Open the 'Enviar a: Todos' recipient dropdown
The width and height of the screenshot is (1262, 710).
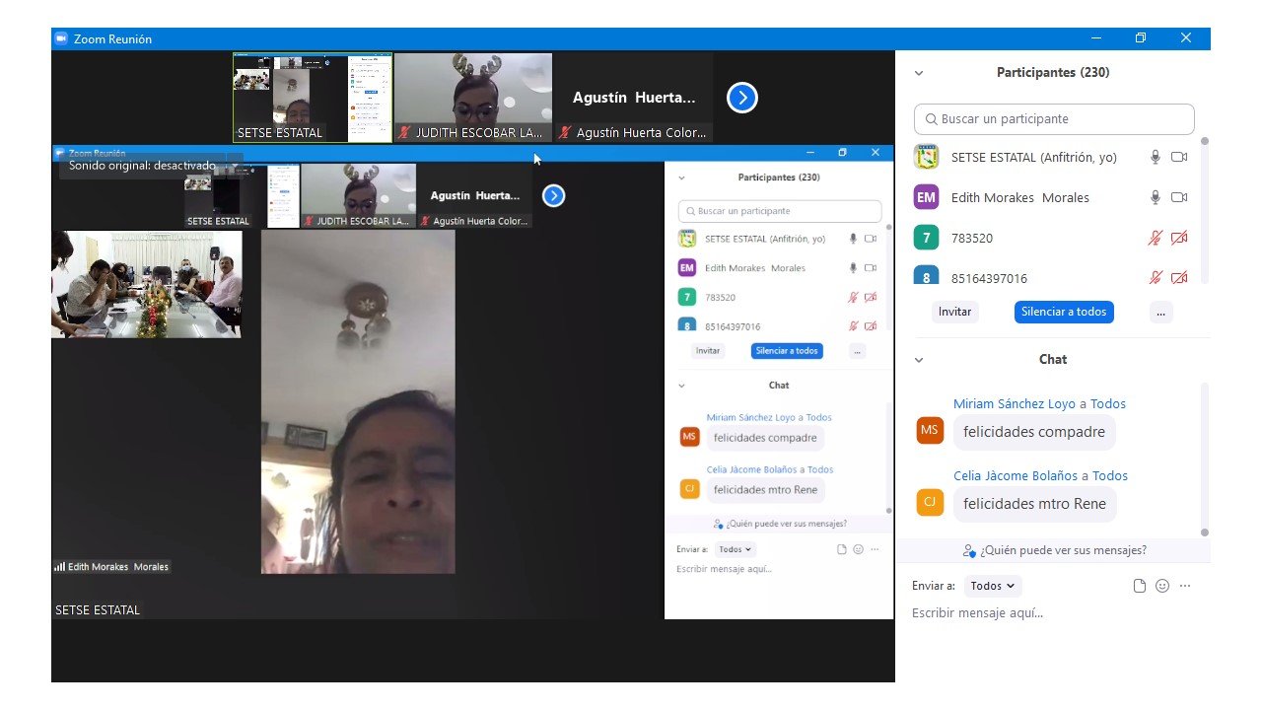pos(992,586)
